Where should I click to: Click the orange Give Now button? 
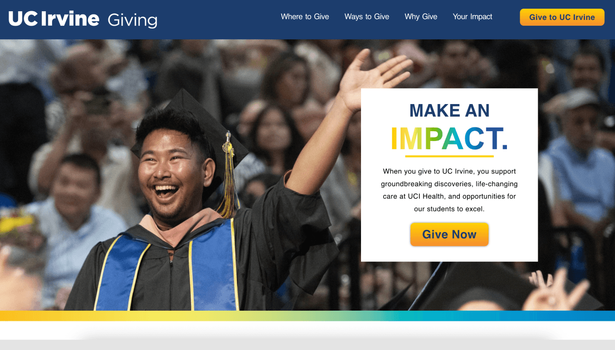[x=449, y=234]
